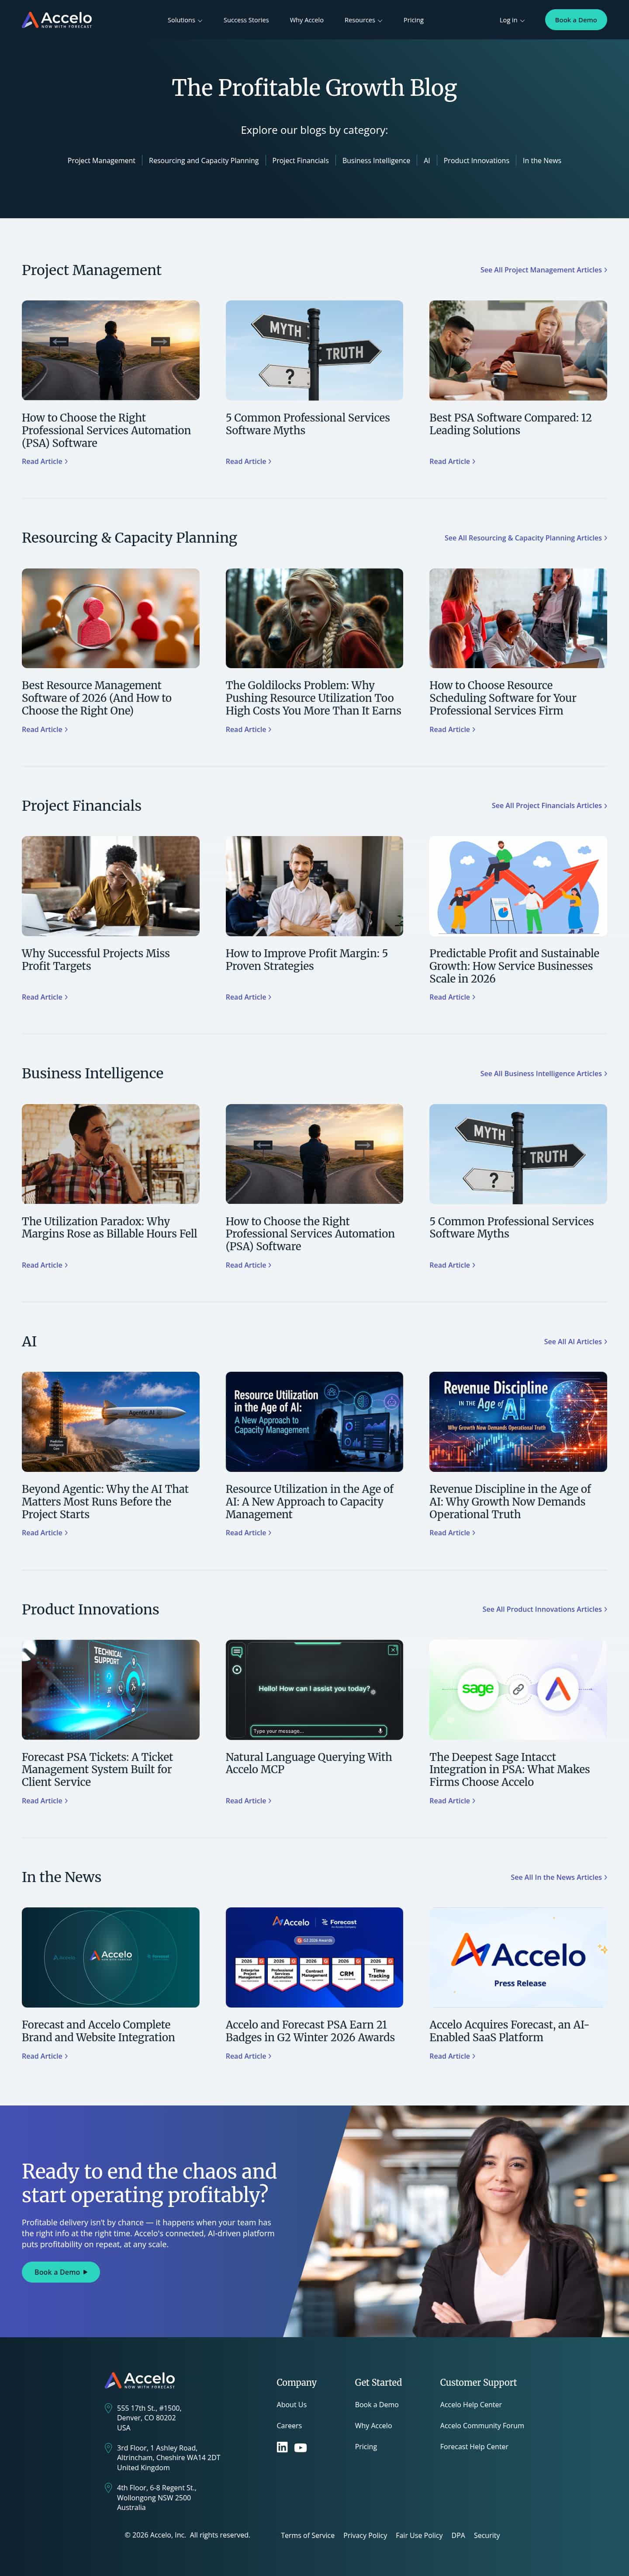Open the Natural Language Querying chat thumbnail
This screenshot has height=2576, width=629.
(314, 1689)
